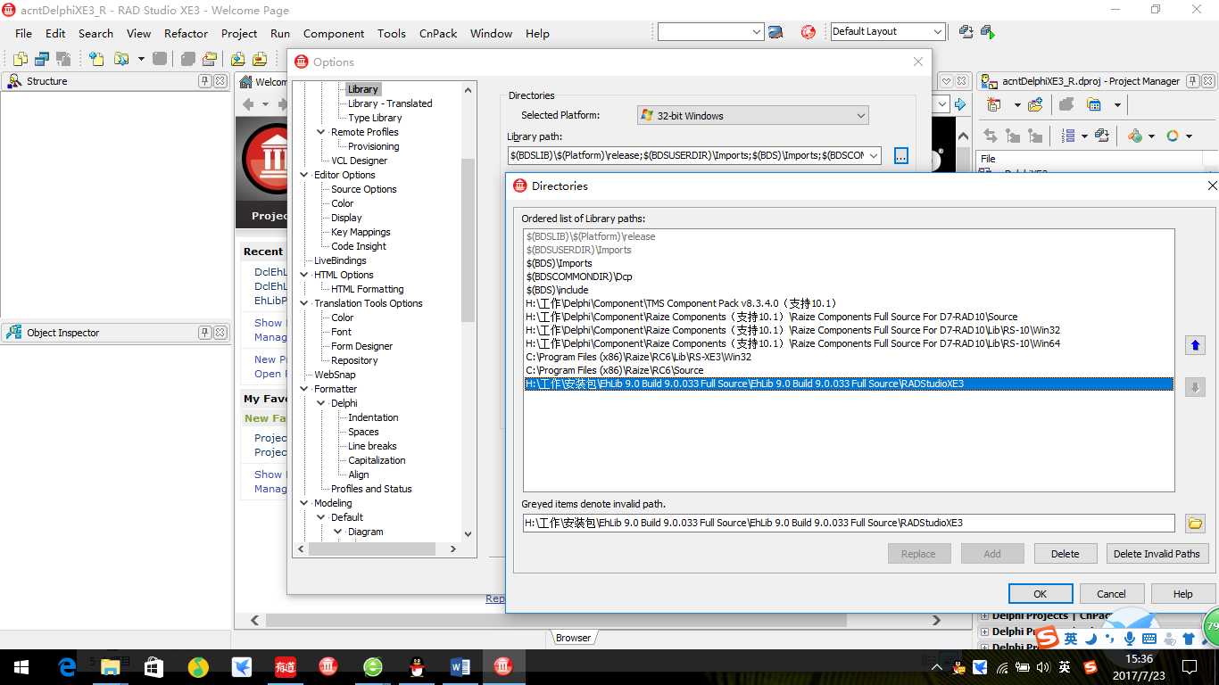Click the Remove File from Project icon
This screenshot has height=685, width=1219.
pyautogui.click(x=259, y=59)
